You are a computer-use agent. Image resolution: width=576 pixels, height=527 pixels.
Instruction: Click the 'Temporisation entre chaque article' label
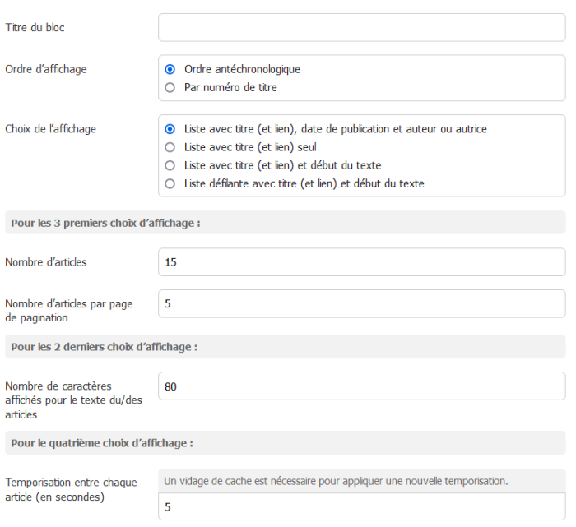71,489
